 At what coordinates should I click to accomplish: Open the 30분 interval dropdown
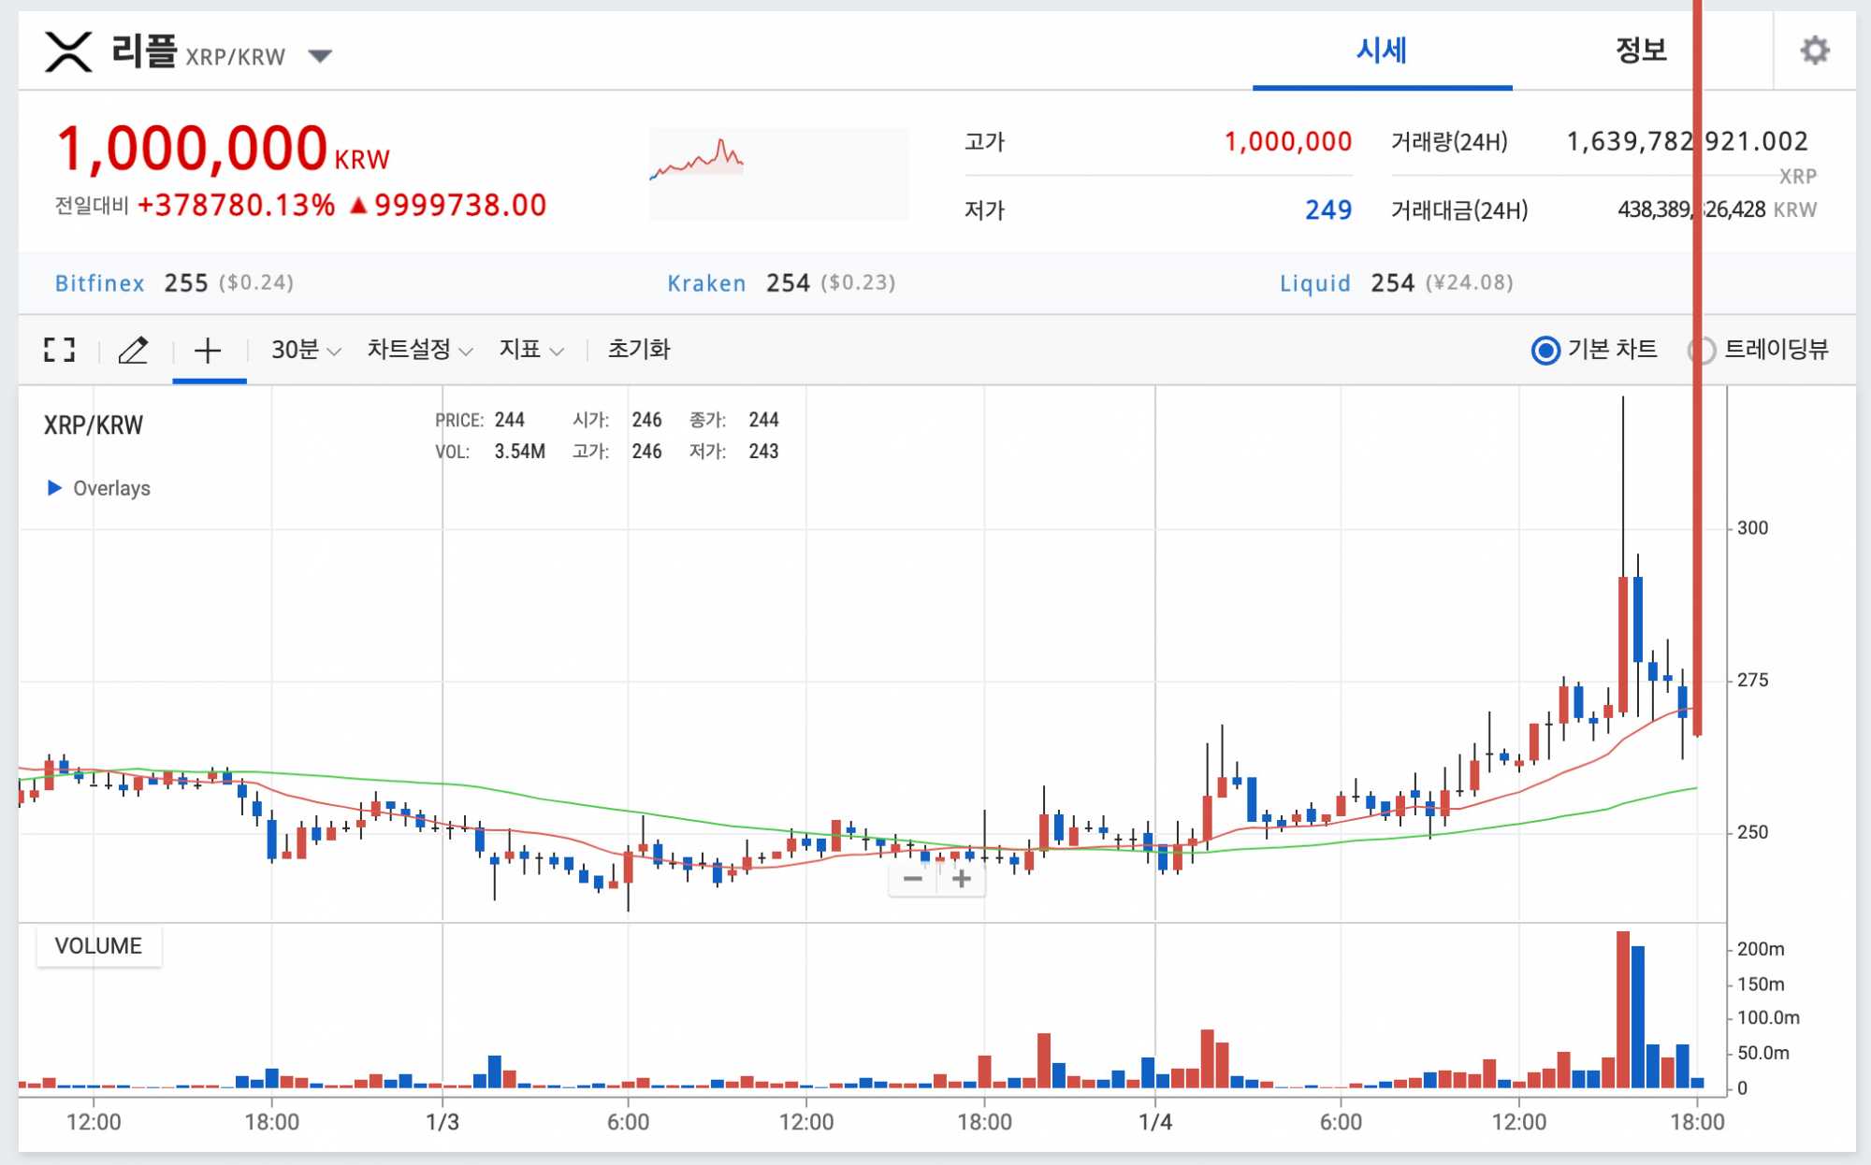point(305,350)
